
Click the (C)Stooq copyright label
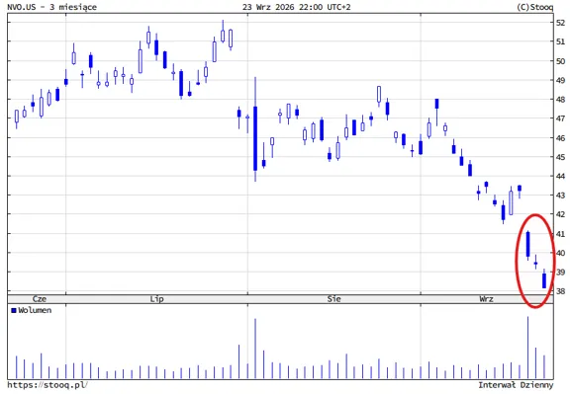tap(534, 7)
